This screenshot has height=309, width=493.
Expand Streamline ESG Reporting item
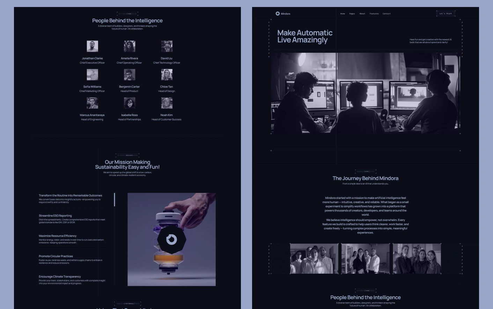pyautogui.click(x=55, y=216)
